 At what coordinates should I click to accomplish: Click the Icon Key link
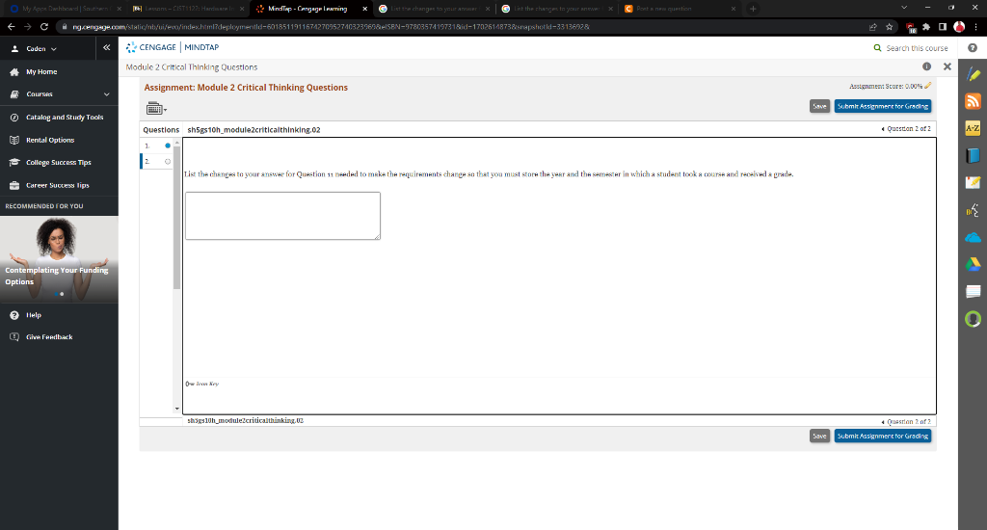[202, 384]
